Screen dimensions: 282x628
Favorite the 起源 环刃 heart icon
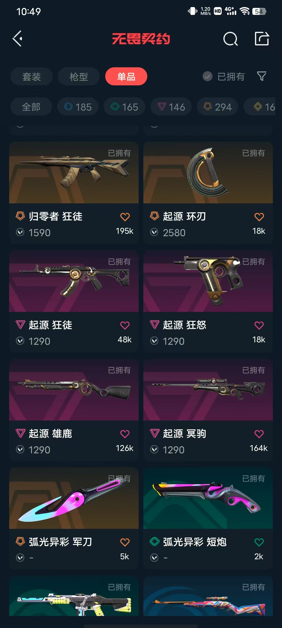click(259, 217)
